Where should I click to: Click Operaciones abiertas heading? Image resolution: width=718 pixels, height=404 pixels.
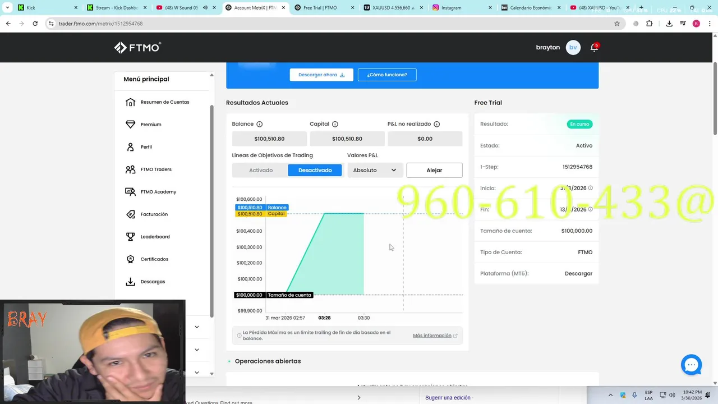[x=268, y=361]
